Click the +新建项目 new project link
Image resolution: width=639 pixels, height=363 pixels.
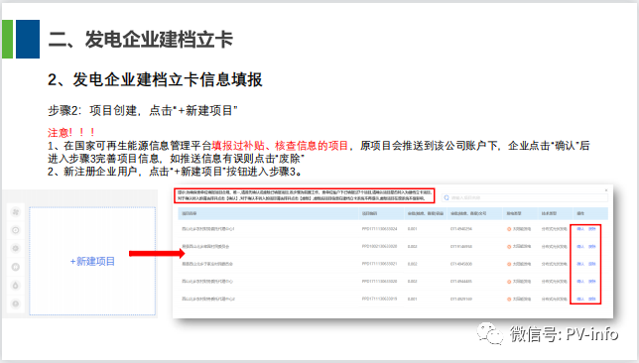(x=92, y=261)
